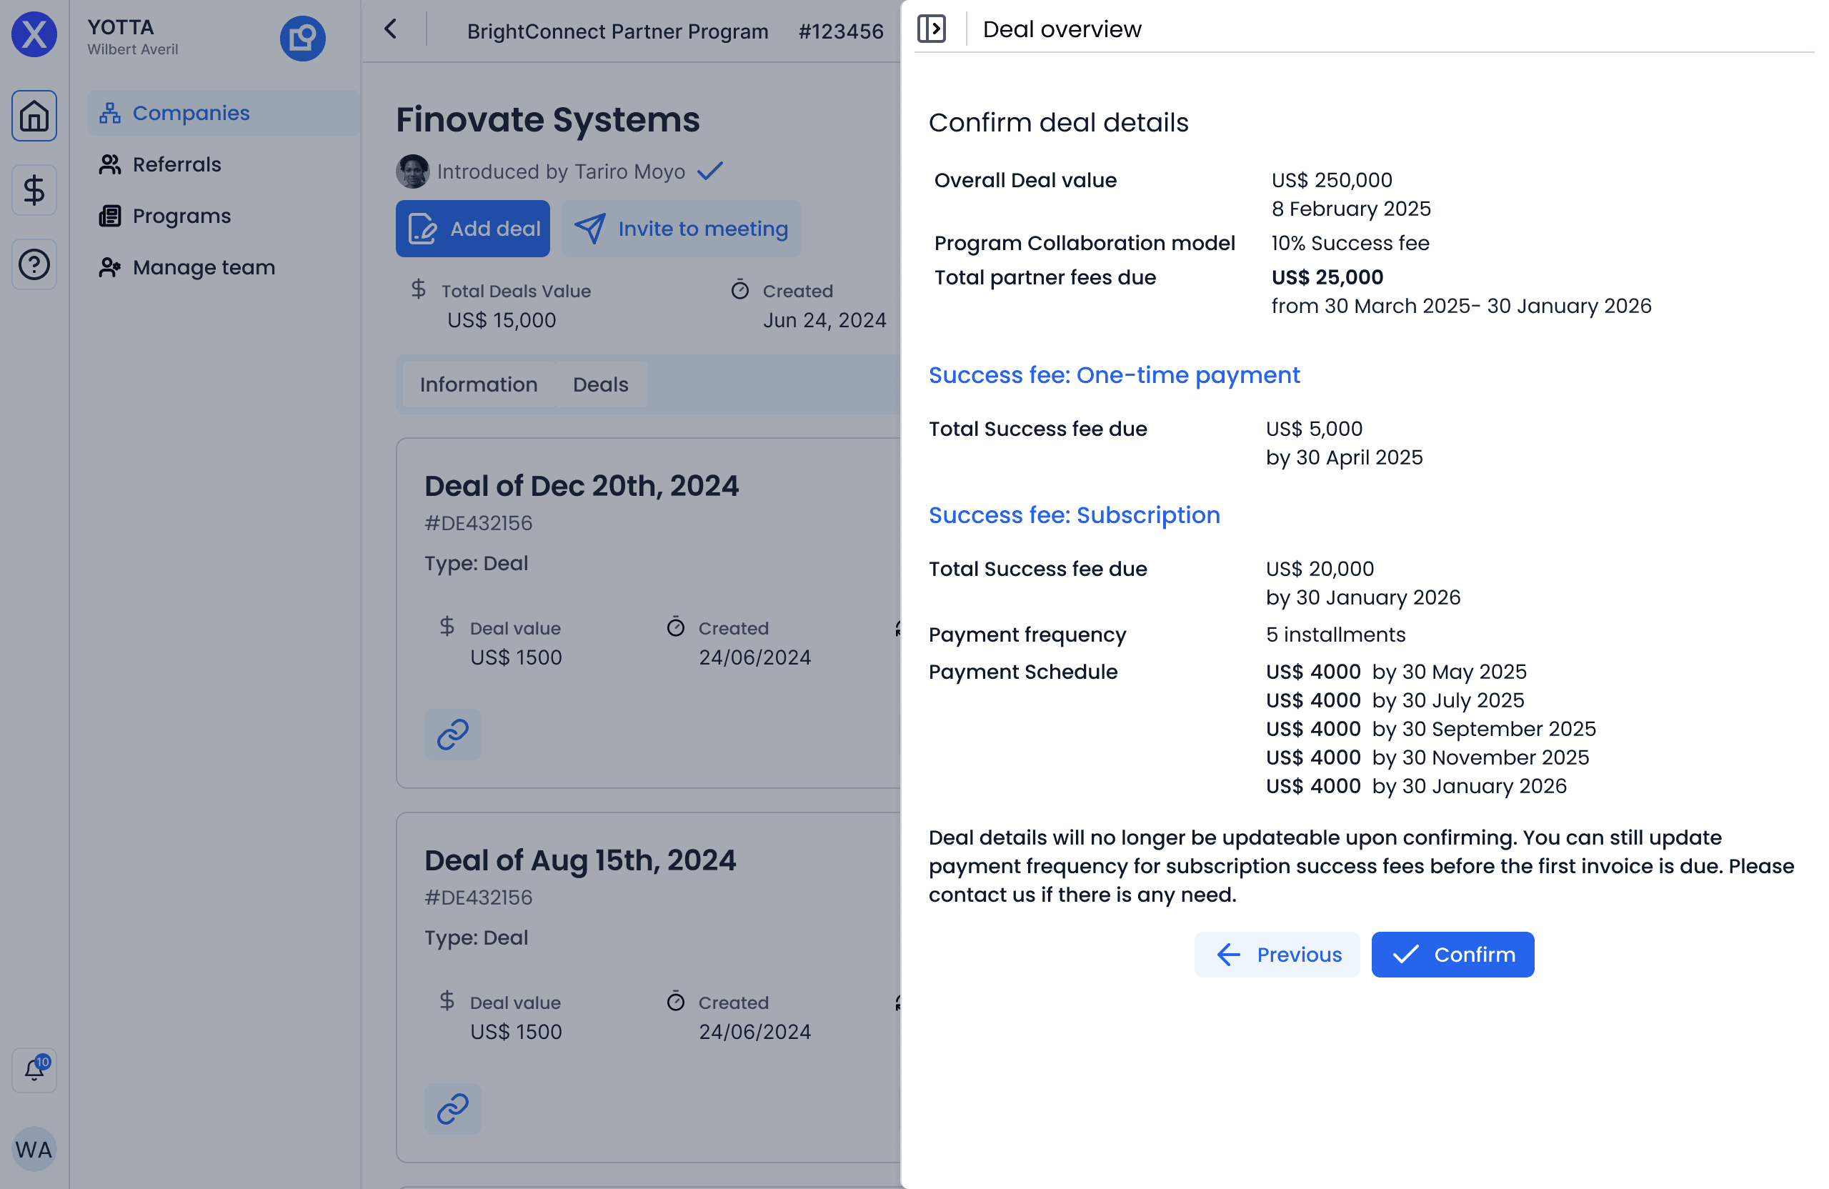
Task: Click Tariro Moyo's avatar thumbnail
Action: point(412,171)
